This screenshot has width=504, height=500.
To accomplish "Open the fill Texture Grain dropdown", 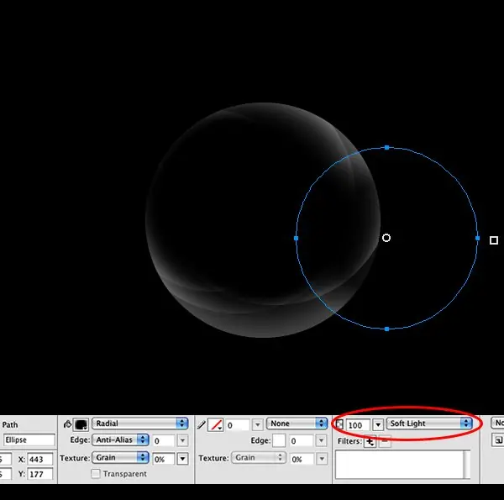I will pyautogui.click(x=120, y=457).
